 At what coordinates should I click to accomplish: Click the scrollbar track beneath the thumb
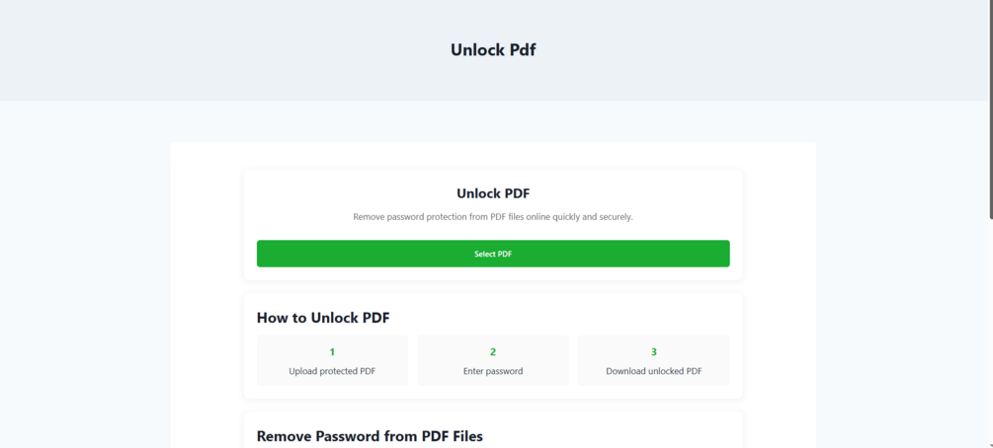(990, 329)
